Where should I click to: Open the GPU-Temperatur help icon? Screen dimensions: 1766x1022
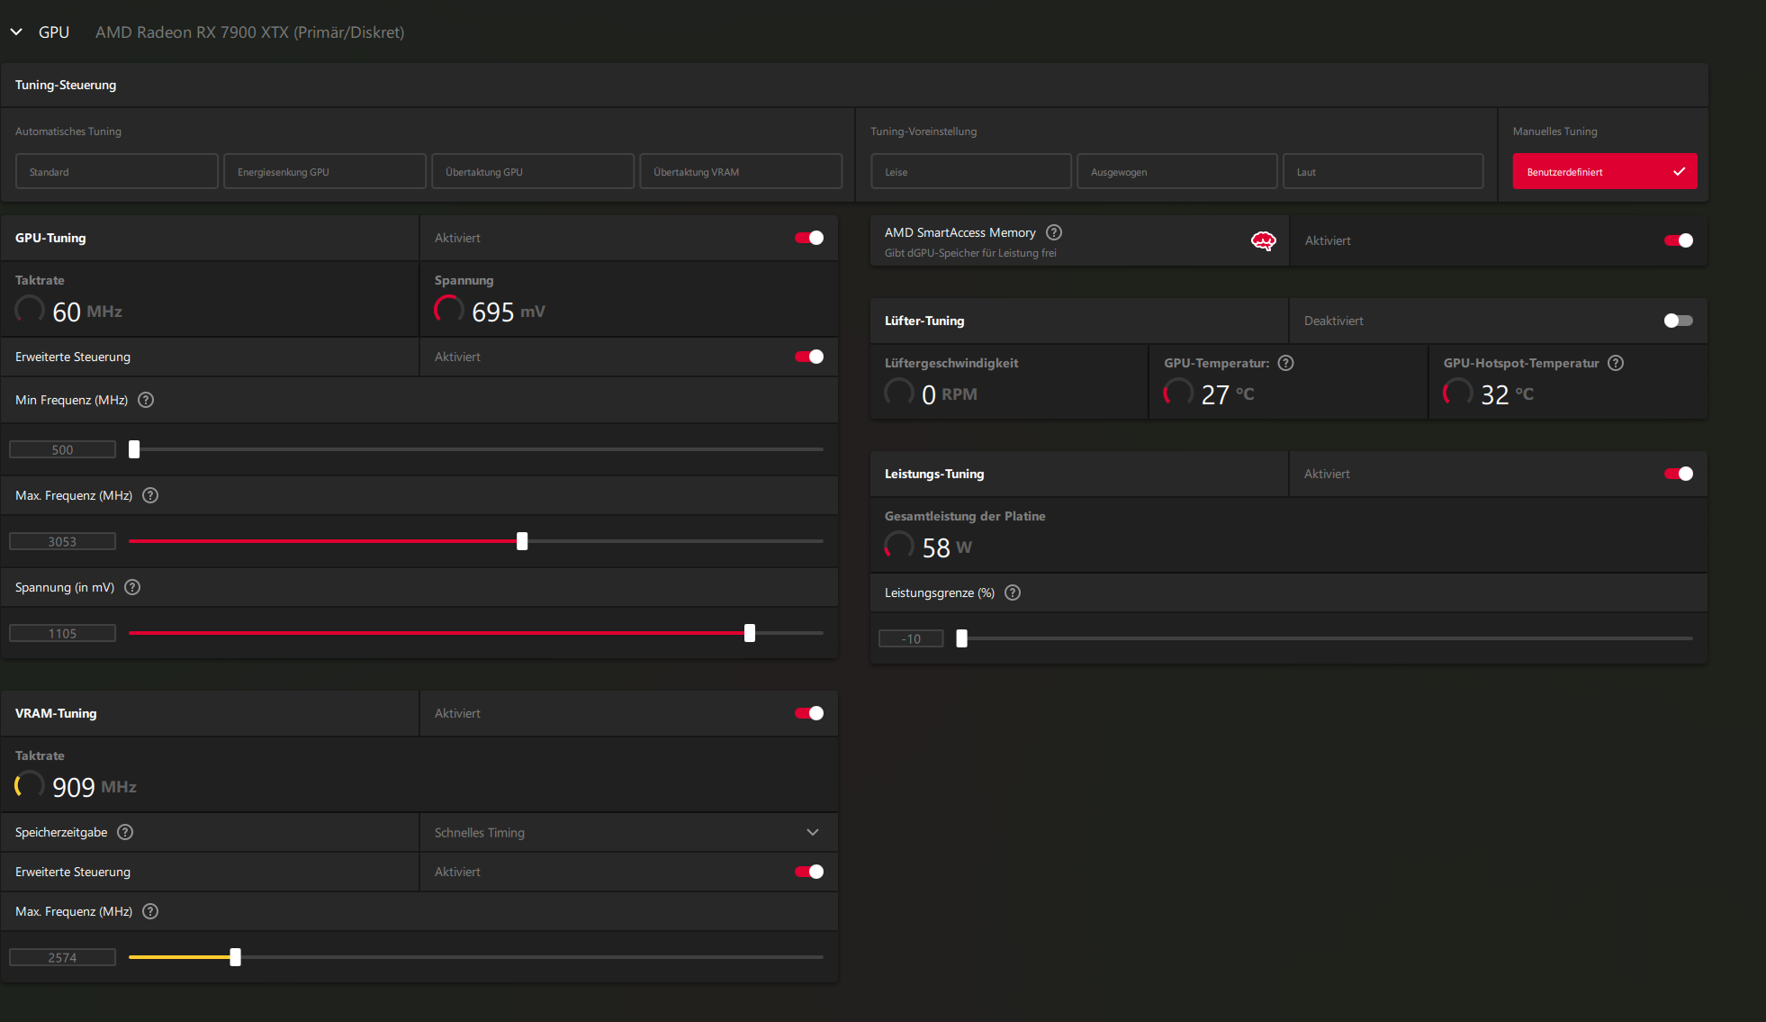[x=1285, y=363]
